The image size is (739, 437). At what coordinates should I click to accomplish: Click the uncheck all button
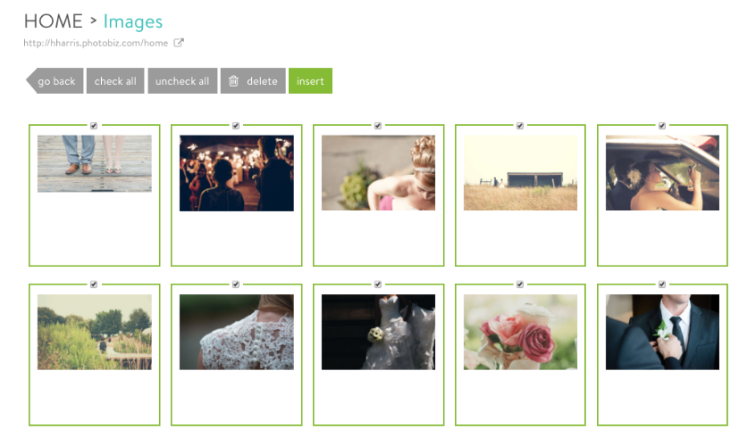(x=182, y=81)
